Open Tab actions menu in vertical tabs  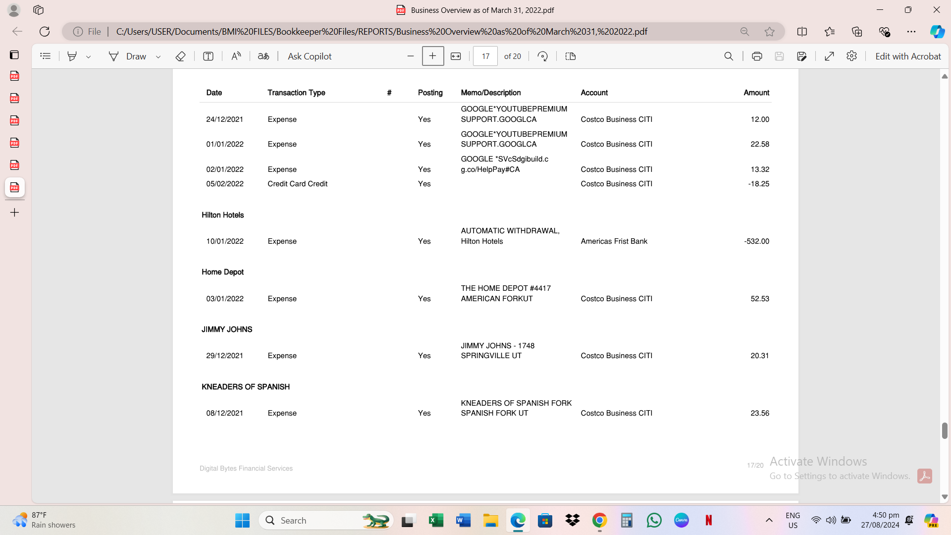click(x=14, y=54)
